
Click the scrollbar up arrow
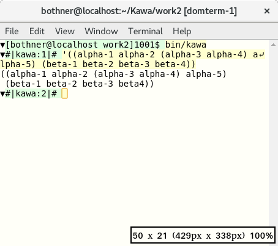[273, 45]
